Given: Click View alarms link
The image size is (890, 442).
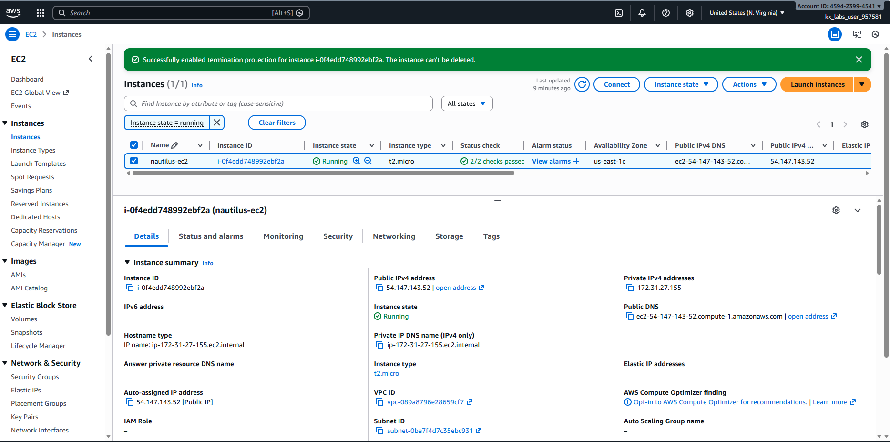Looking at the screenshot, I should (551, 161).
